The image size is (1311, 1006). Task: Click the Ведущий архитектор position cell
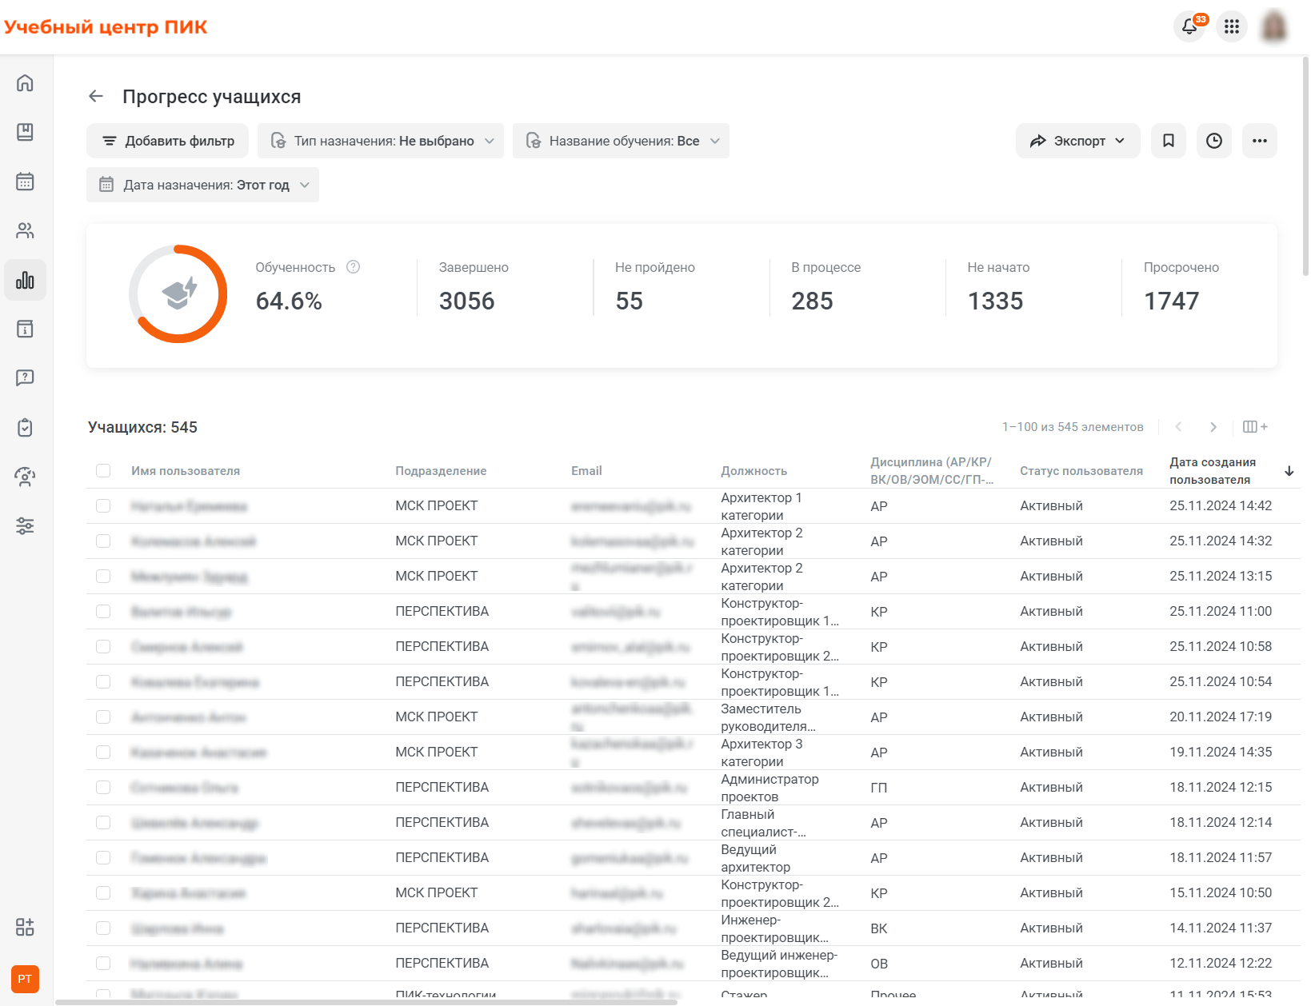click(755, 858)
